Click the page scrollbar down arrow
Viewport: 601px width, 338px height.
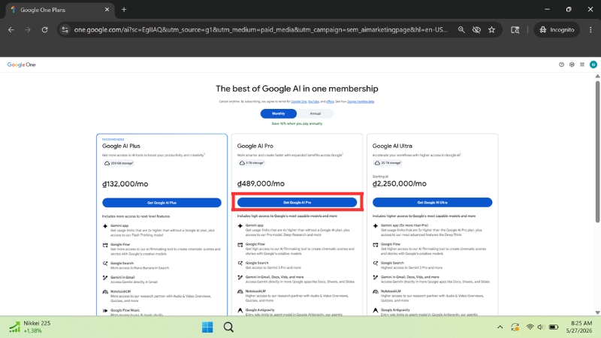(x=597, y=312)
